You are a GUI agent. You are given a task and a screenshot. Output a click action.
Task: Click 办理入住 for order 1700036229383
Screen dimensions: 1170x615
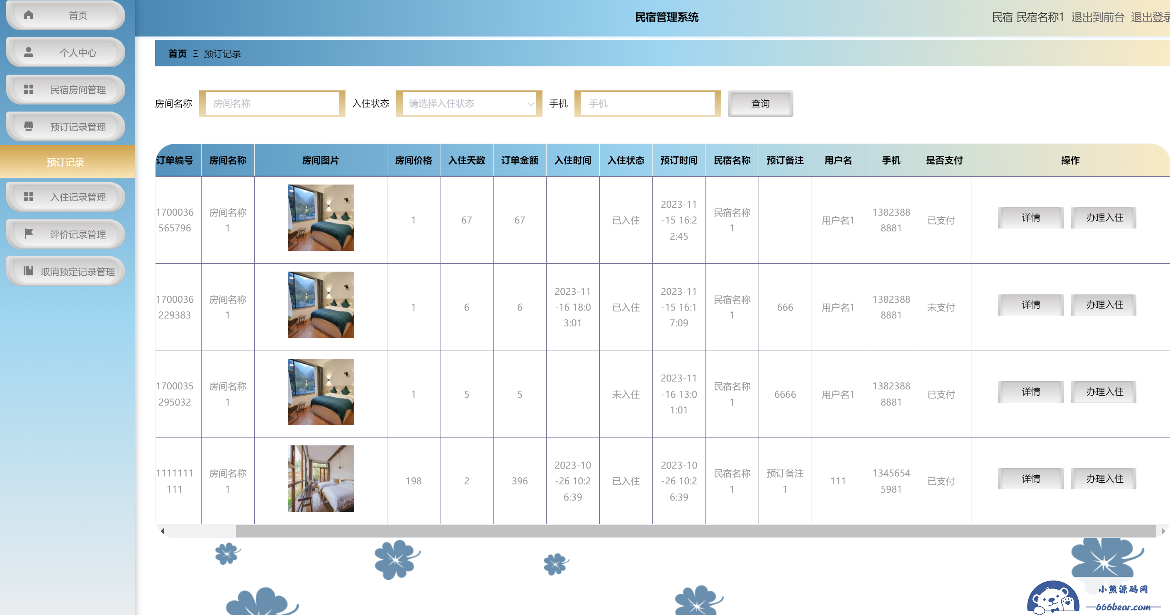point(1104,305)
